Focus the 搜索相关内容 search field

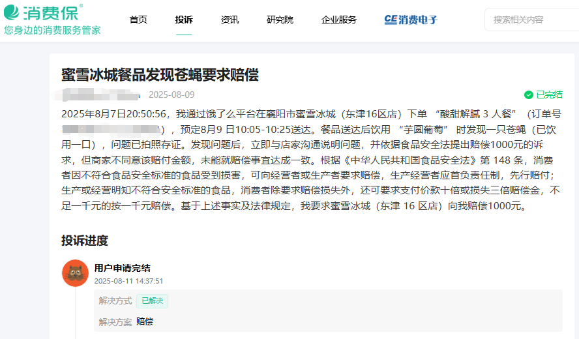pos(532,20)
